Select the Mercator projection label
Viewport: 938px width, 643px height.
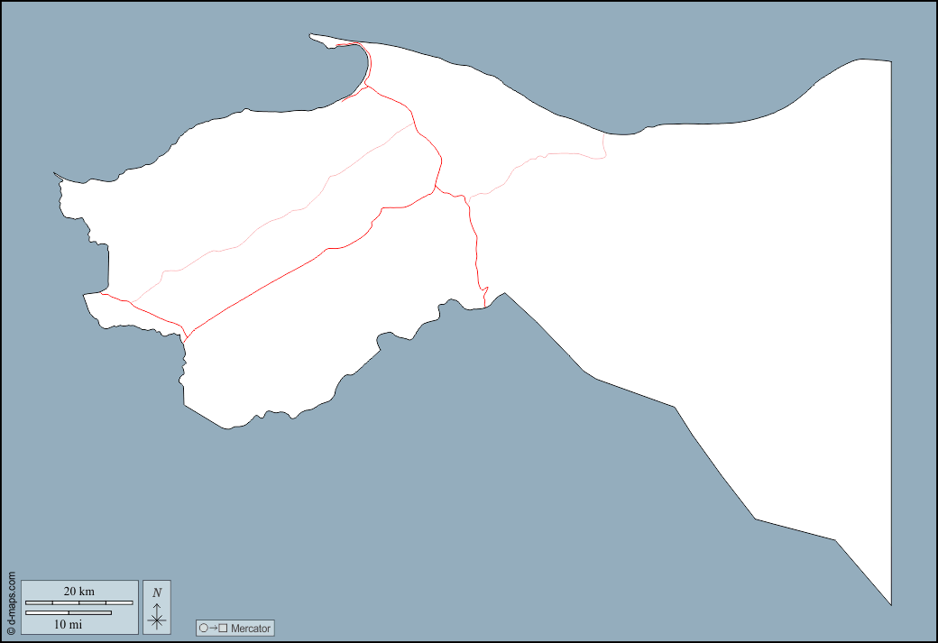(x=250, y=628)
